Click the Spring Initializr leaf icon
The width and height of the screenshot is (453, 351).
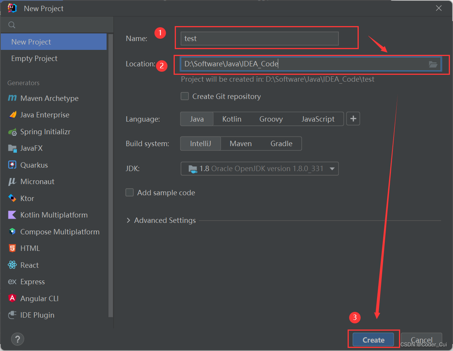click(12, 132)
